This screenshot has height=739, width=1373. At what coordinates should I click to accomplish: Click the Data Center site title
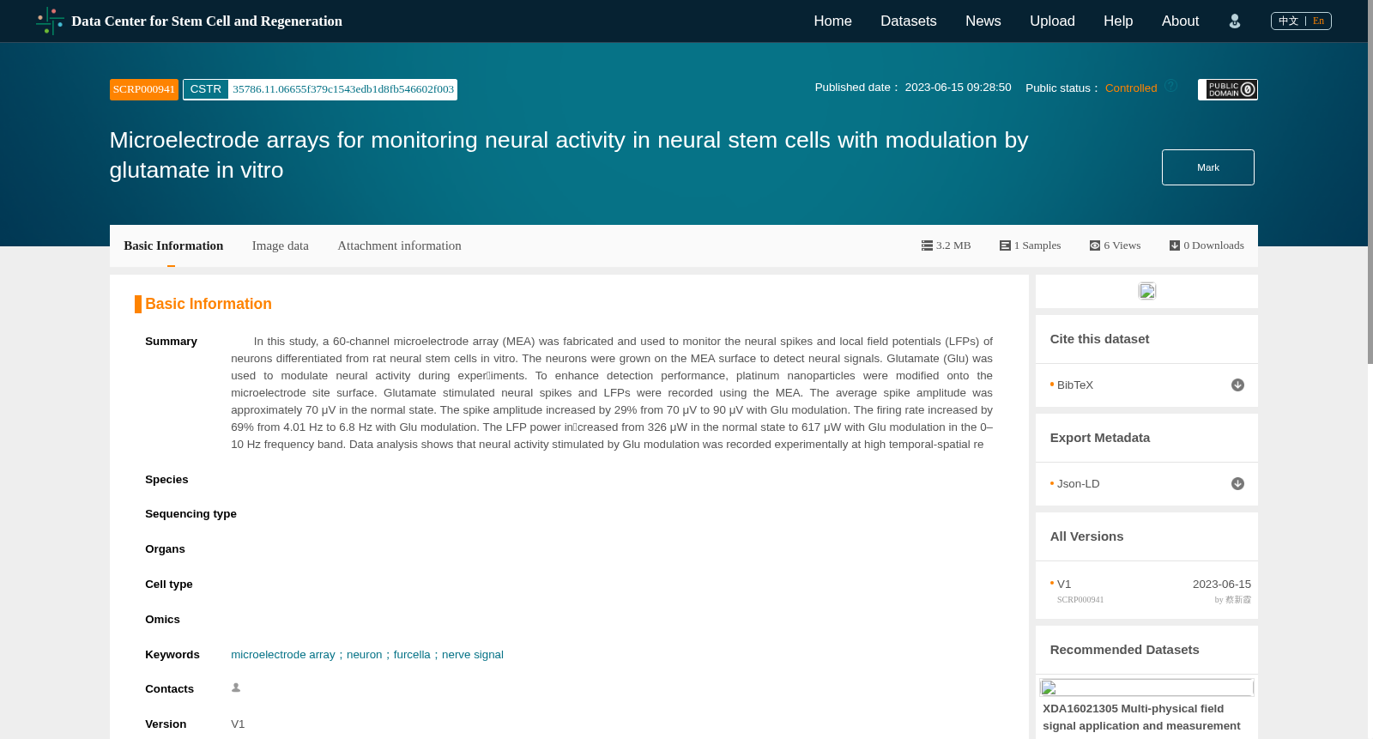207,21
